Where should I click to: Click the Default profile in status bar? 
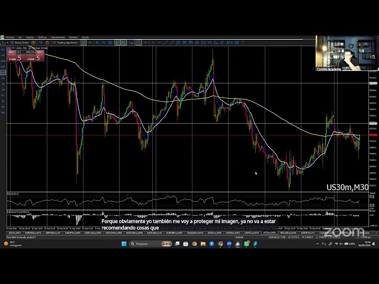pos(239,237)
